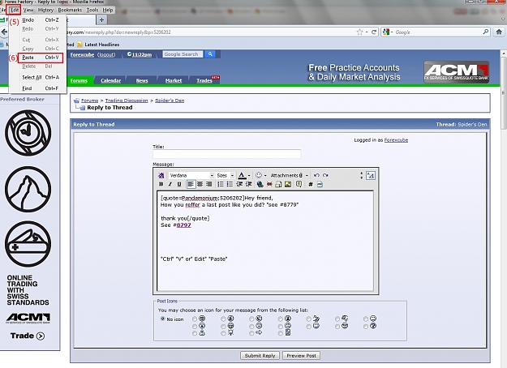Click the Google Search box in forum header

183,54
